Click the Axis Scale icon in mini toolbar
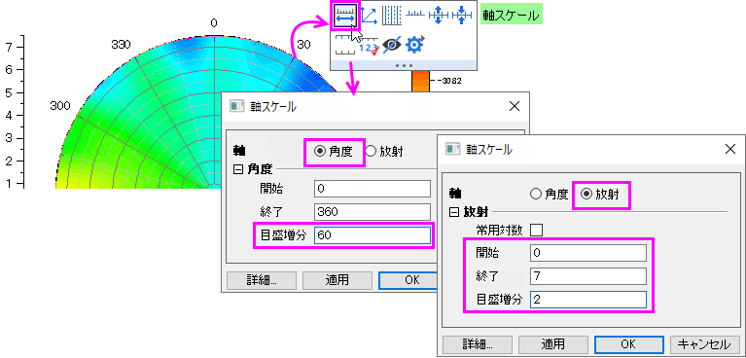The image size is (746, 358). (345, 16)
